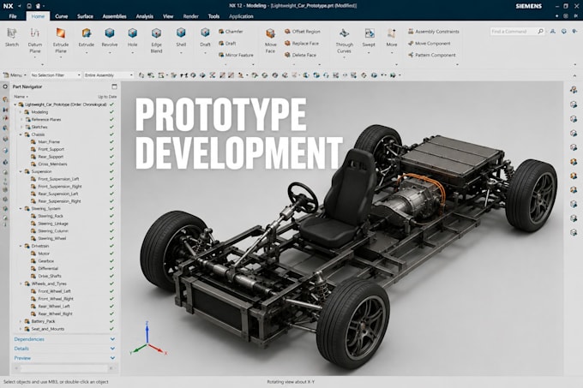583x388 pixels.
Task: Maximize the Part Navigator panel
Action: click(114, 87)
